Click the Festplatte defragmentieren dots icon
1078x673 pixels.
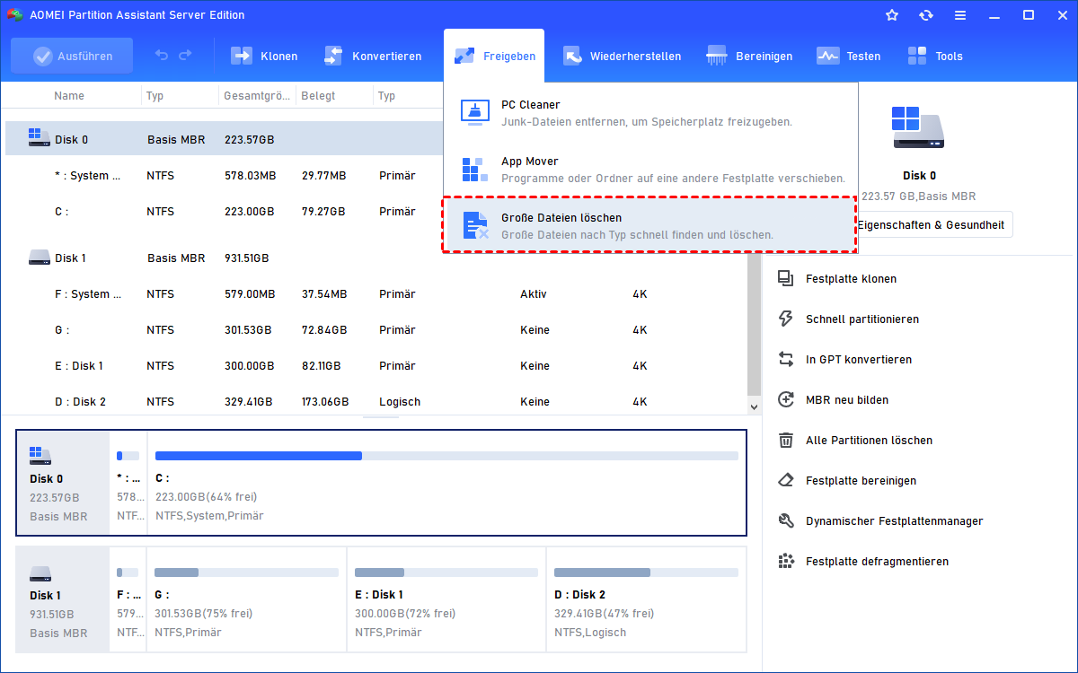786,562
